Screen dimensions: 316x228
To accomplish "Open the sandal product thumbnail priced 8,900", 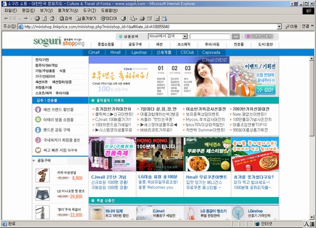I will [42, 175].
